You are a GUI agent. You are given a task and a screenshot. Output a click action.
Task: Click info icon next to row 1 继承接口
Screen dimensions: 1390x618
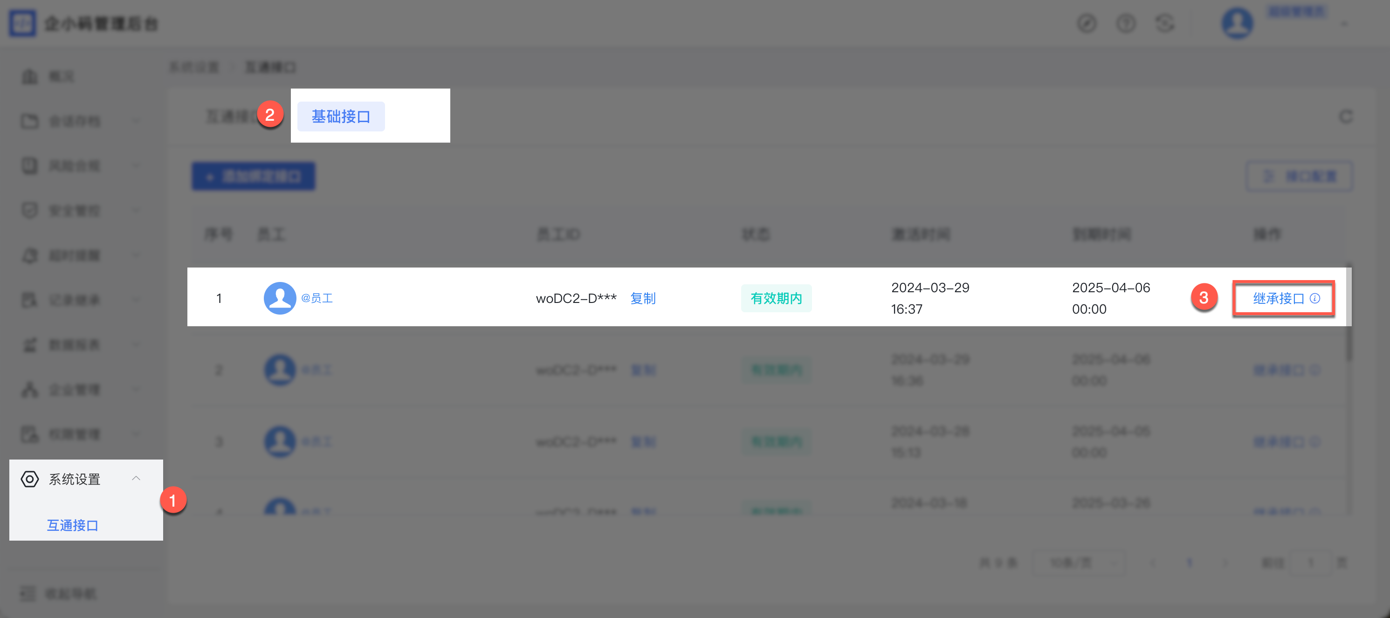pyautogui.click(x=1315, y=298)
